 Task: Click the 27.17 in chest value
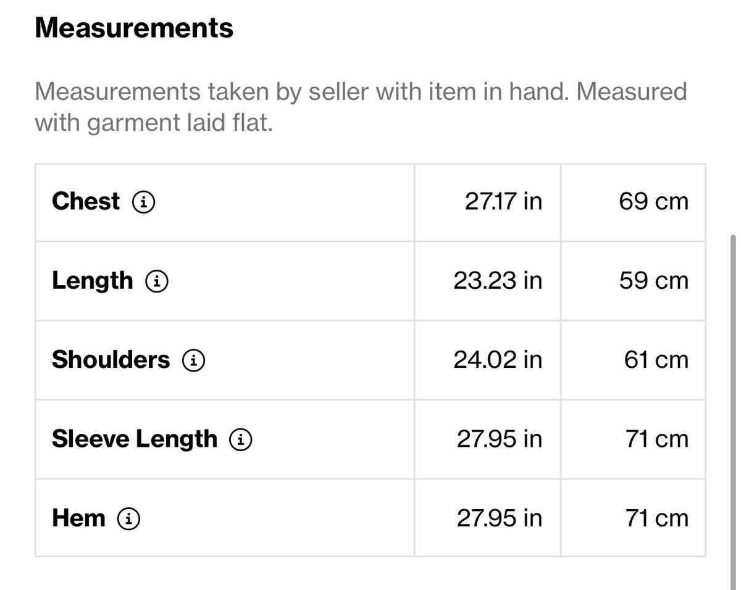click(x=503, y=202)
